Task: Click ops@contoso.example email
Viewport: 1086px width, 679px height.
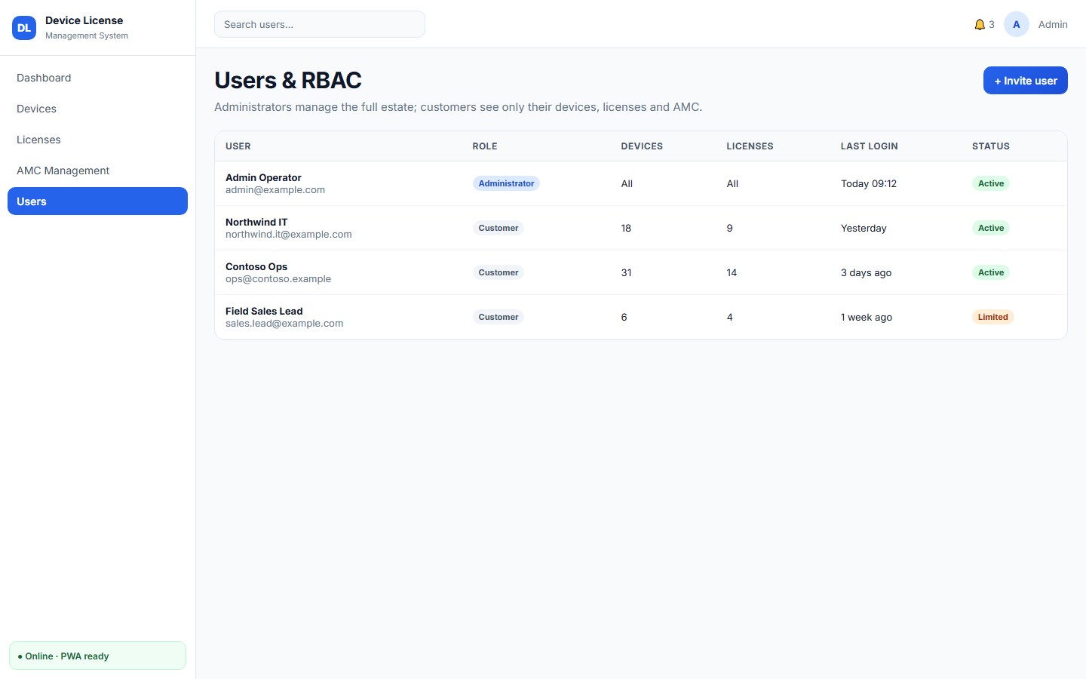Action: click(x=278, y=279)
